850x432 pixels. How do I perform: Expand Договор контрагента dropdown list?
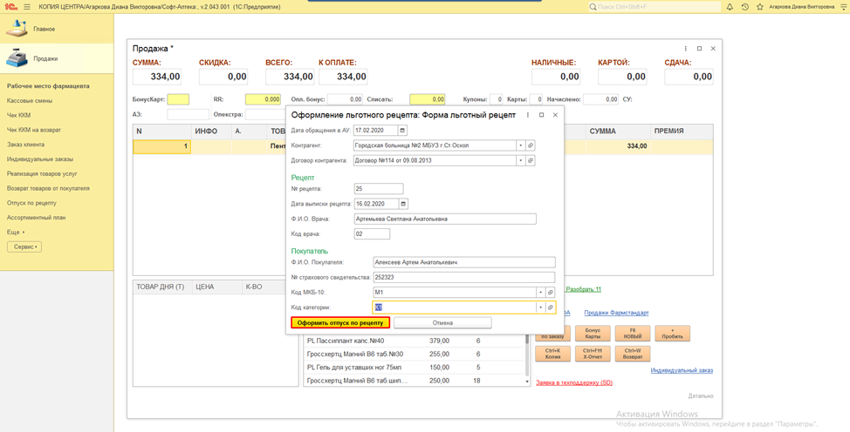coord(521,160)
